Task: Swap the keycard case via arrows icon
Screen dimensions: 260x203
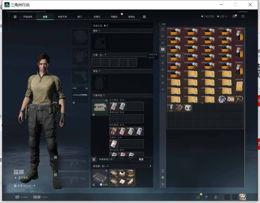Action: [x=107, y=101]
